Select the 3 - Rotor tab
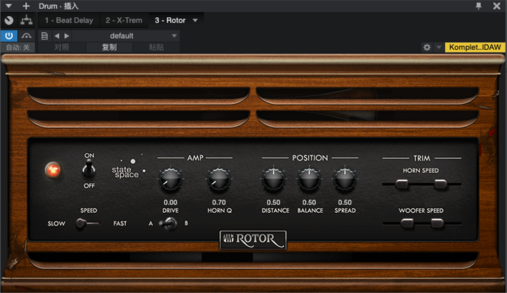This screenshot has width=507, height=293. coord(170,20)
